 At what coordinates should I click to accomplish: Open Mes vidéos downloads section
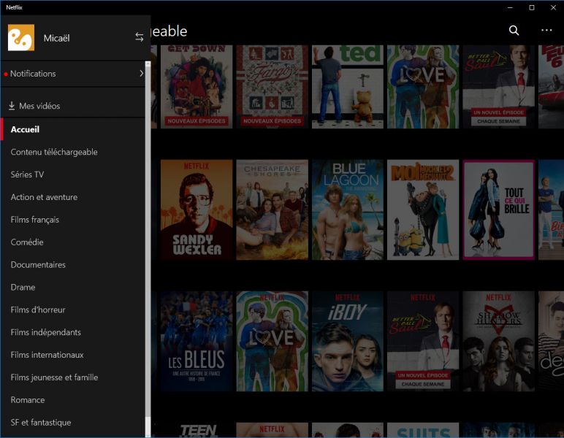point(73,106)
